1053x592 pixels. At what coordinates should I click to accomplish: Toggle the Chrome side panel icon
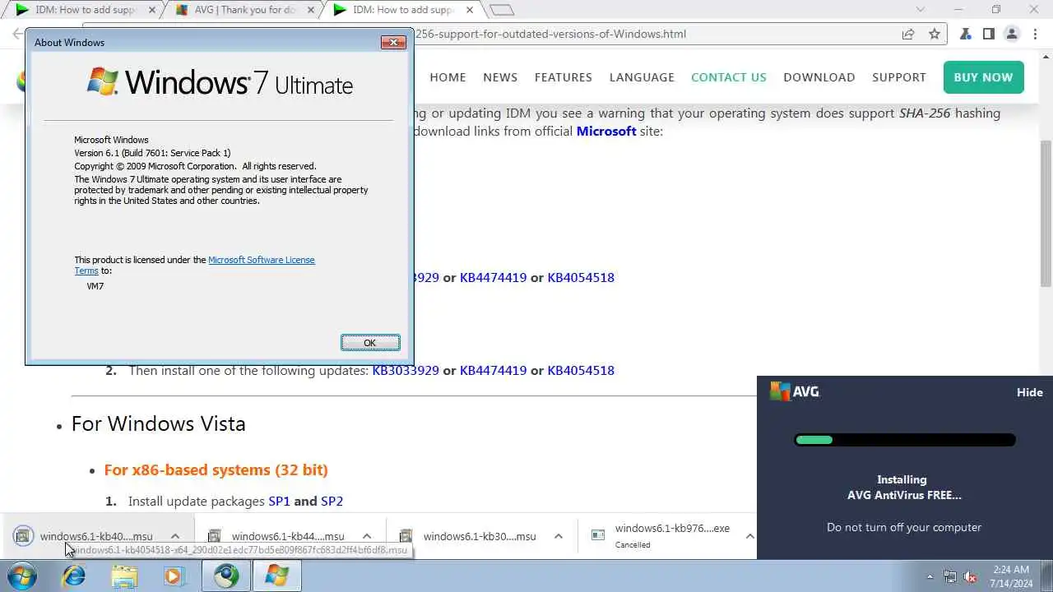[989, 34]
